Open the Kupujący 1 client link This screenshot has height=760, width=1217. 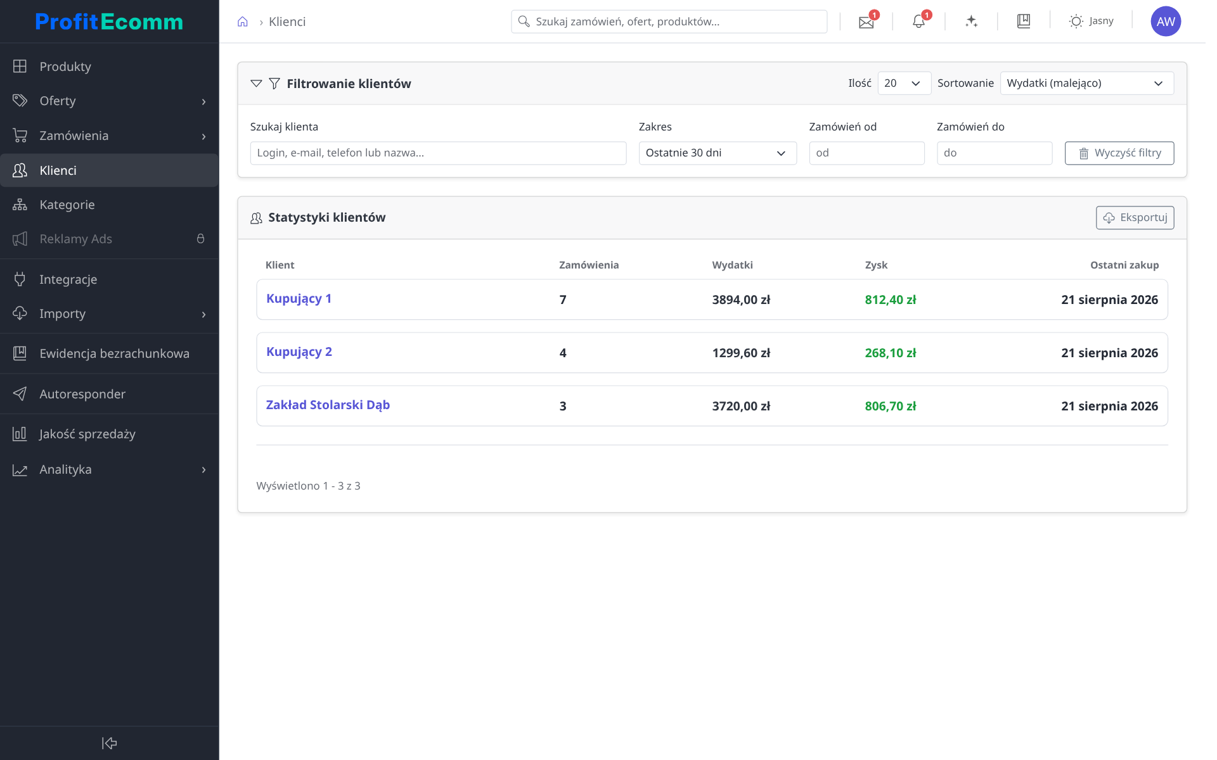[x=299, y=299]
